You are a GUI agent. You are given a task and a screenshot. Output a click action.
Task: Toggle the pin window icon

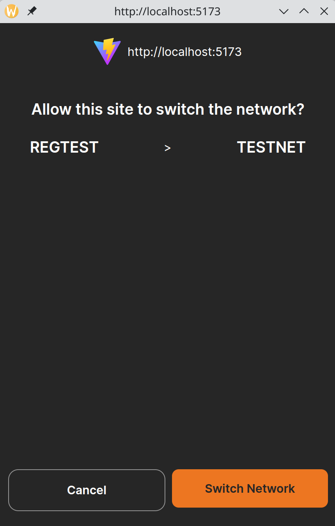coord(32,11)
